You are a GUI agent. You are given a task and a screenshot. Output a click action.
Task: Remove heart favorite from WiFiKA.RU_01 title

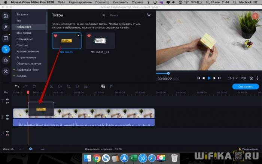[89, 36]
